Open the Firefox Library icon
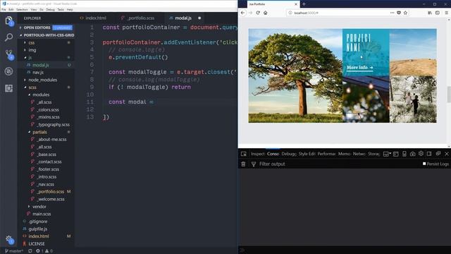 click(x=430, y=13)
